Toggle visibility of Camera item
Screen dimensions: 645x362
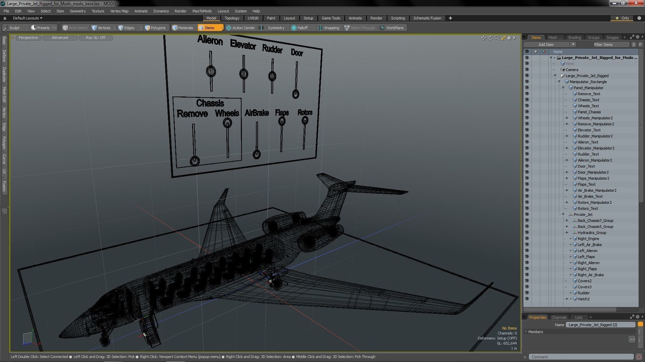tap(527, 70)
